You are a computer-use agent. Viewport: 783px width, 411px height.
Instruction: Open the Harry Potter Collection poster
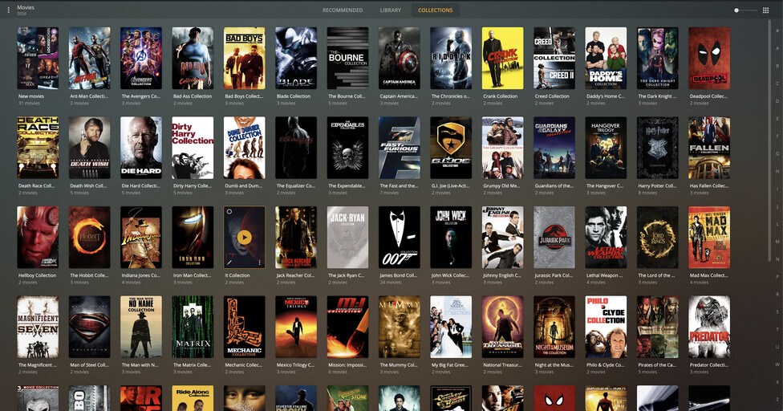[658, 148]
